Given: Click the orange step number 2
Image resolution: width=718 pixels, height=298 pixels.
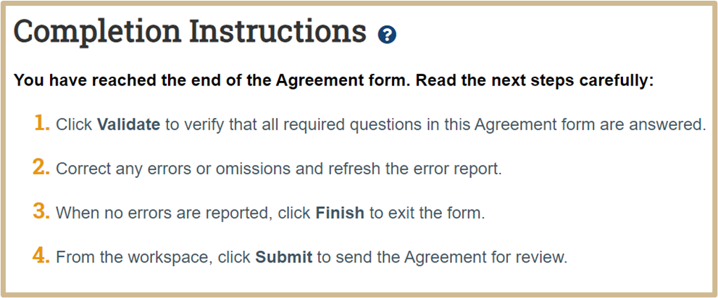Looking at the screenshot, I should [x=41, y=167].
